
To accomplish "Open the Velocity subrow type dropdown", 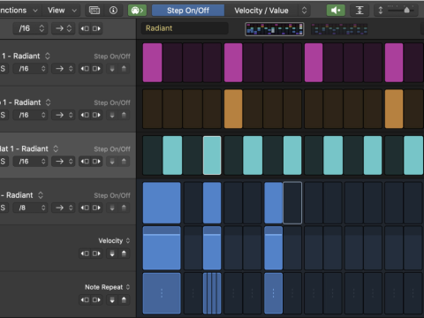I will 114,240.
